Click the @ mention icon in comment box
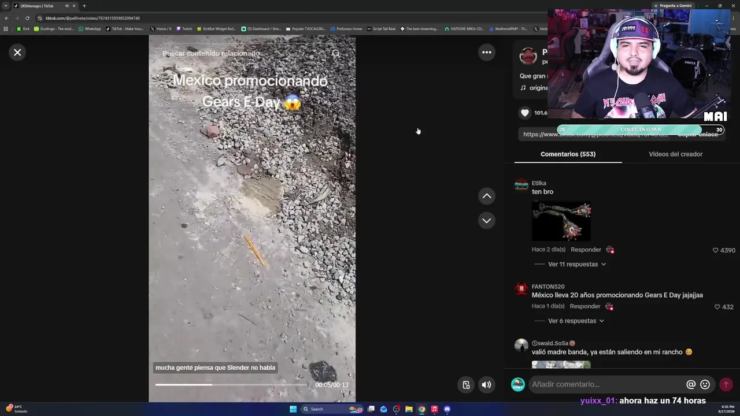This screenshot has width=740, height=416. (691, 384)
